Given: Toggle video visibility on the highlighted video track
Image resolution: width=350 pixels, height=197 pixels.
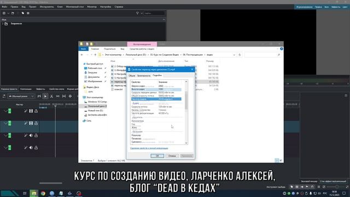Looking at the screenshot, I should click(31, 123).
